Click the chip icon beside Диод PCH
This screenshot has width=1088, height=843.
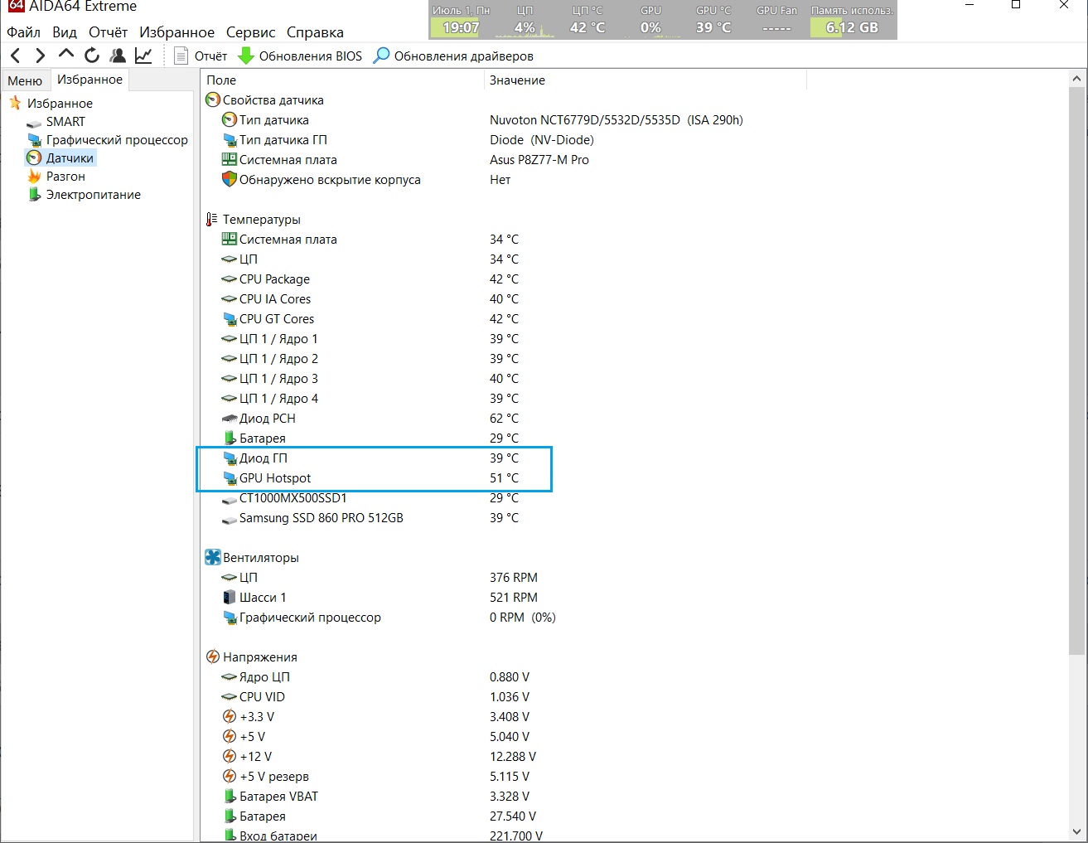click(230, 419)
